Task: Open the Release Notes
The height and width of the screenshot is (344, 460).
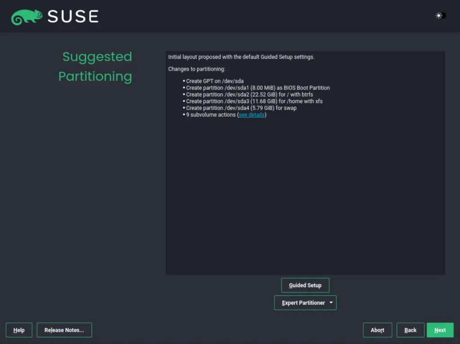Action: coord(64,330)
